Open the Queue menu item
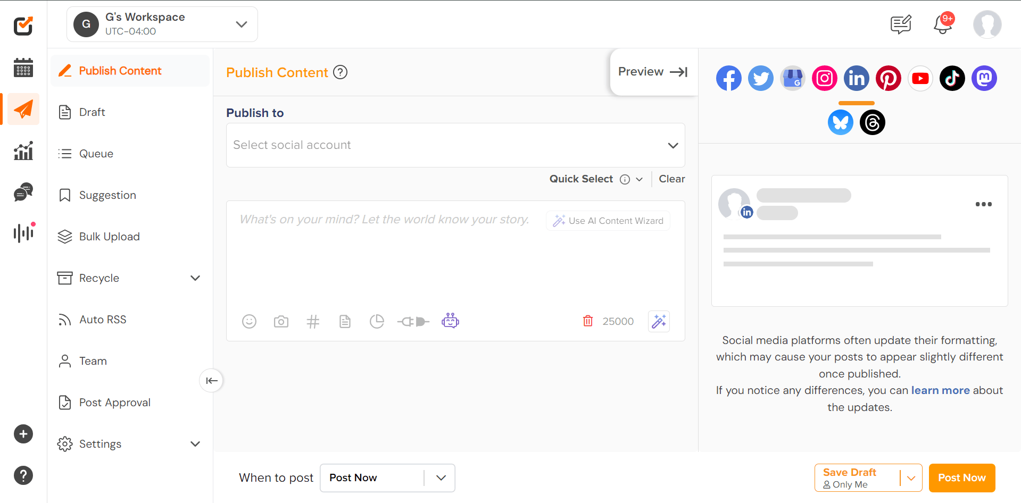 [x=130, y=154]
